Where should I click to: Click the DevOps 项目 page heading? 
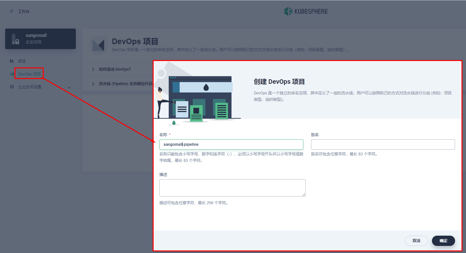[135, 41]
